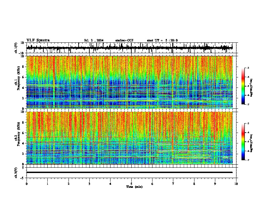
Task: Click time axis tick label "5"
Action: coord(131,184)
